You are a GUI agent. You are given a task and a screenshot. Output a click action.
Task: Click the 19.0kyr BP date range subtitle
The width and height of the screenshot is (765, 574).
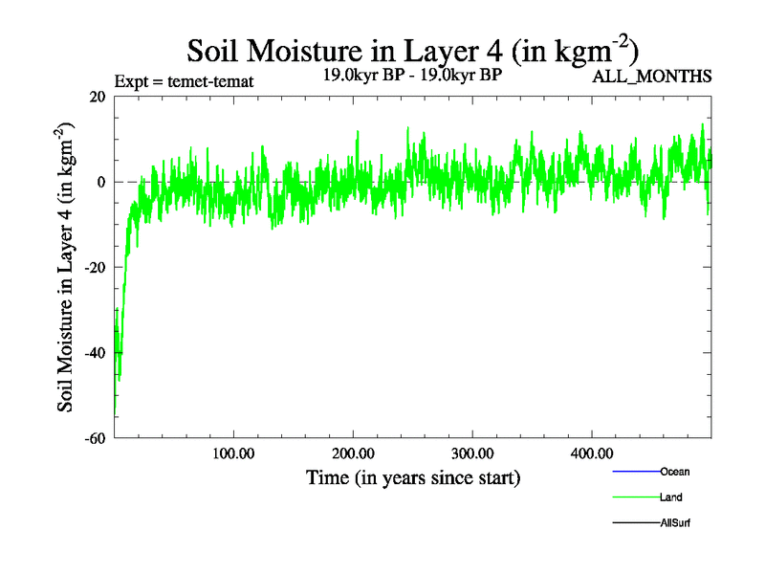coord(412,74)
